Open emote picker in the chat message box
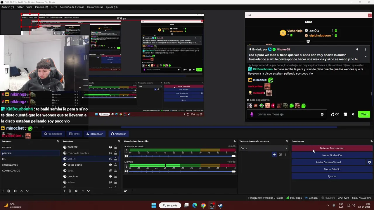Viewport: 374px width, 210px height. point(322,114)
